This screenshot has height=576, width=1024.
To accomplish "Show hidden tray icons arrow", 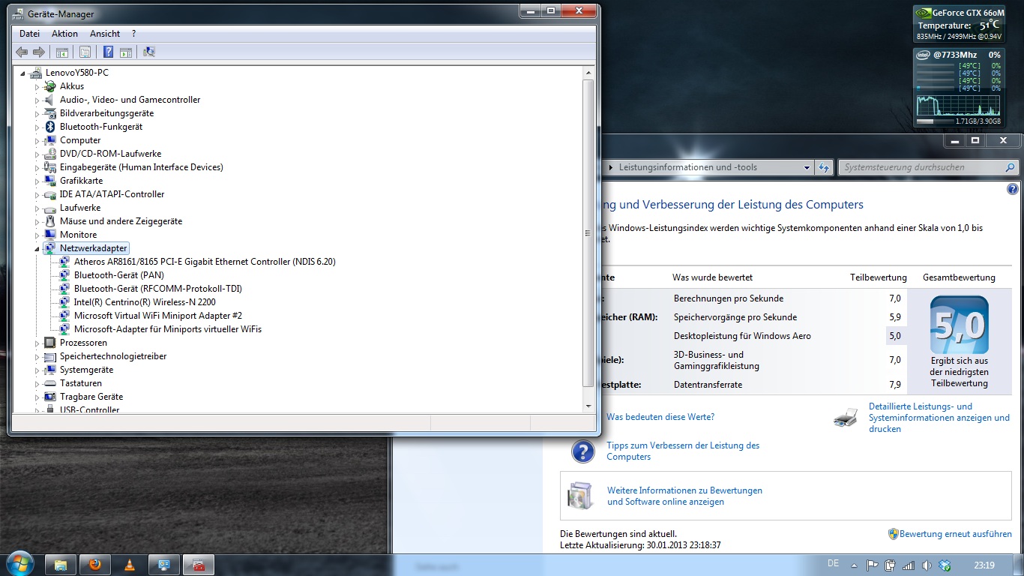I will [x=854, y=565].
